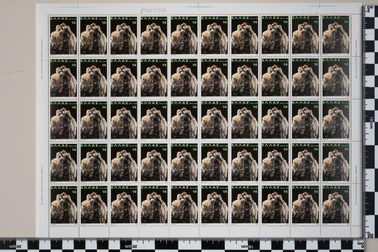Click the "10 cm" label on the horizontal ruler

pyautogui.click(x=248, y=246)
